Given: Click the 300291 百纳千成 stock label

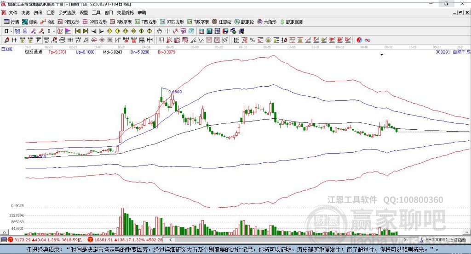Looking at the screenshot, I should [453, 52].
